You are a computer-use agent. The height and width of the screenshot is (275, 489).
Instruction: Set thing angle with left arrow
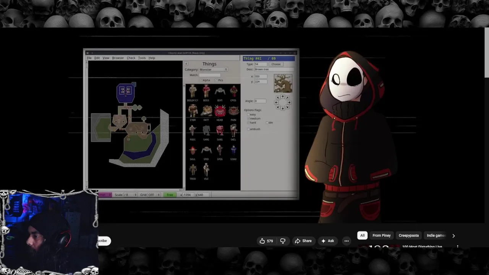[277, 102]
